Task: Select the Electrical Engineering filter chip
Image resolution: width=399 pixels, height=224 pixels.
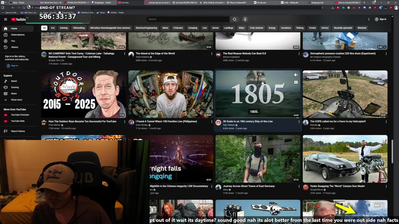Action: 146,28
